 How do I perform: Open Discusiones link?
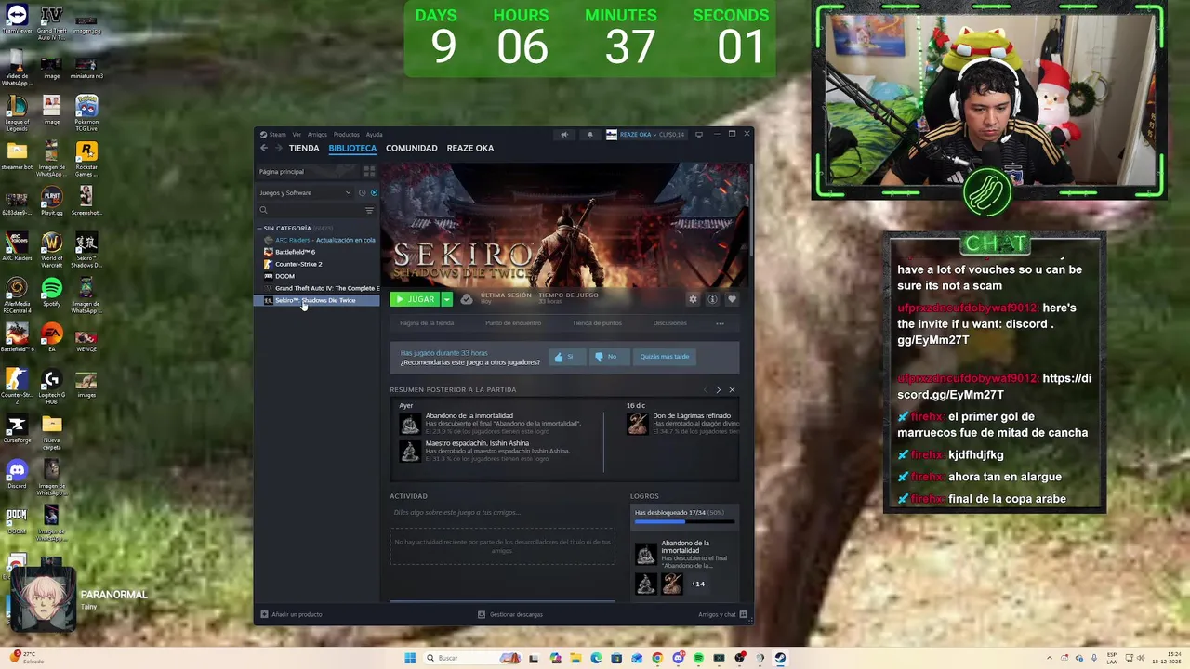pyautogui.click(x=670, y=323)
